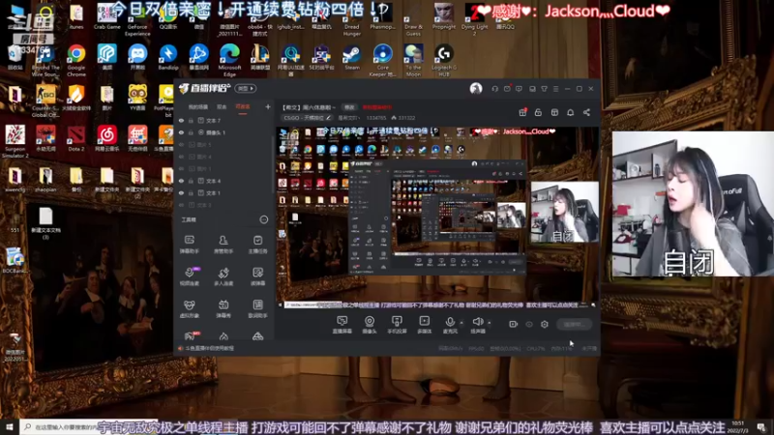This screenshot has width=774, height=435.
Task: Click the plus icon to add a scene
Action: [268, 106]
